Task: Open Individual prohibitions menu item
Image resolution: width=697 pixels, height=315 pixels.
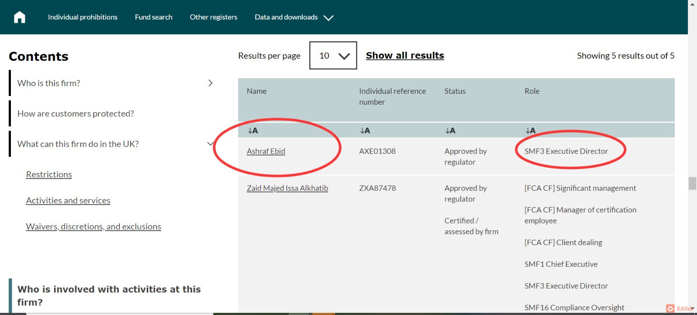Action: point(83,17)
